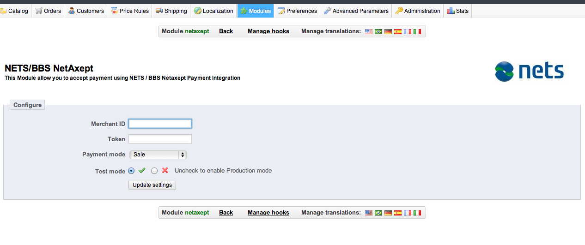Open the Payment mode dropdown
Viewport: 585px width, 245px height.
[158, 155]
